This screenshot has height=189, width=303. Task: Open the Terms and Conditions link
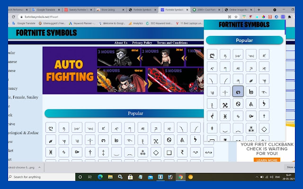(172, 43)
